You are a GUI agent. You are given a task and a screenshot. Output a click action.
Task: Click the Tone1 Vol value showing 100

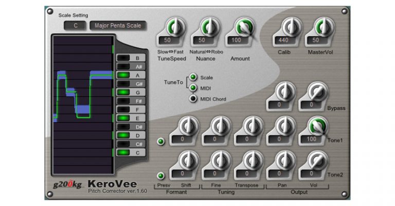coord(311,139)
